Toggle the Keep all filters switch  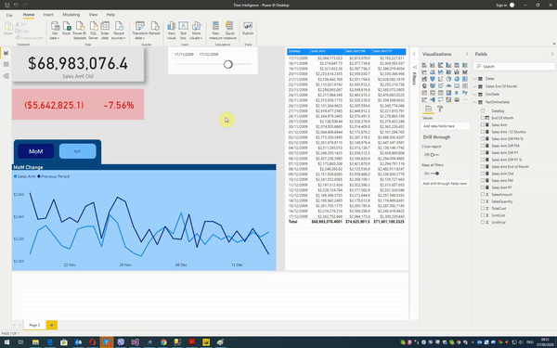[434, 174]
